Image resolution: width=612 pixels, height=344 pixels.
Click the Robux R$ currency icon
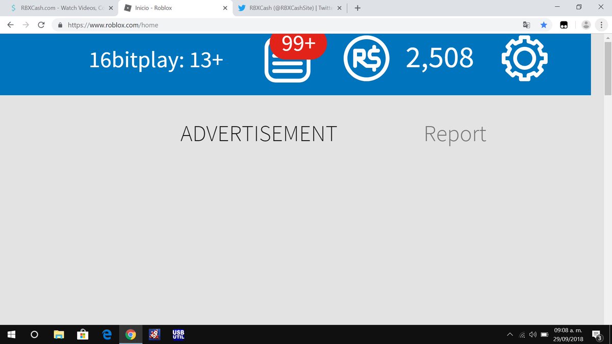pos(367,58)
